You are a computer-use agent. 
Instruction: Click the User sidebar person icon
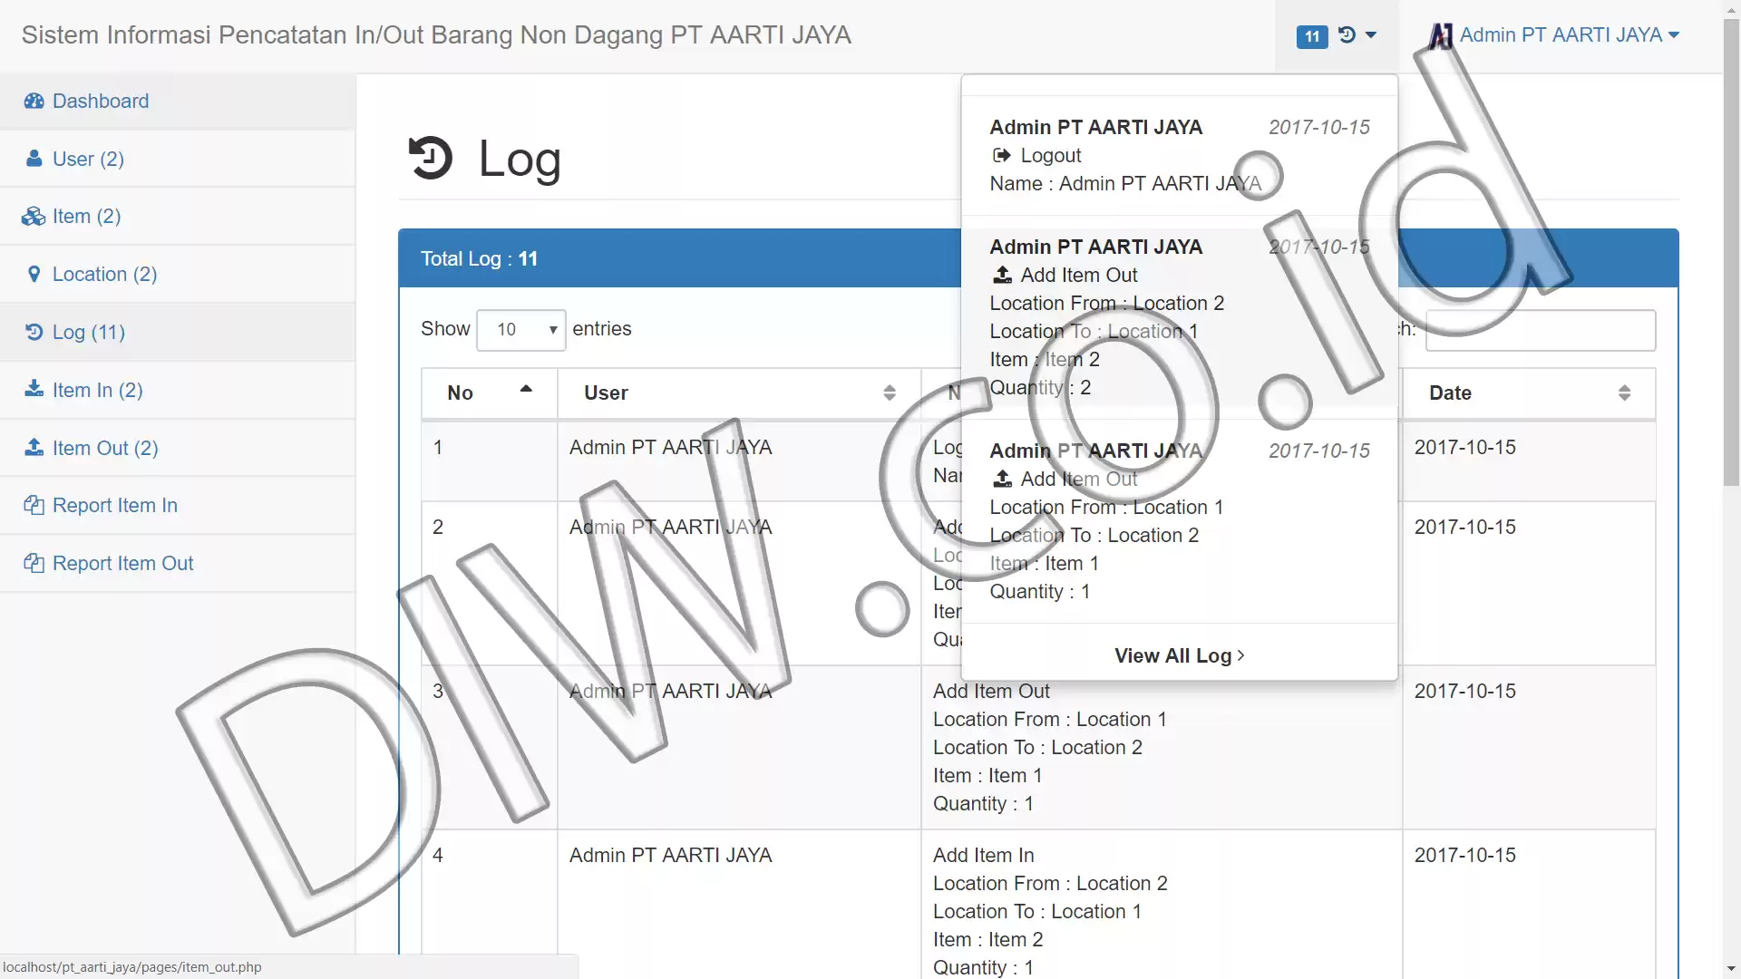(34, 159)
